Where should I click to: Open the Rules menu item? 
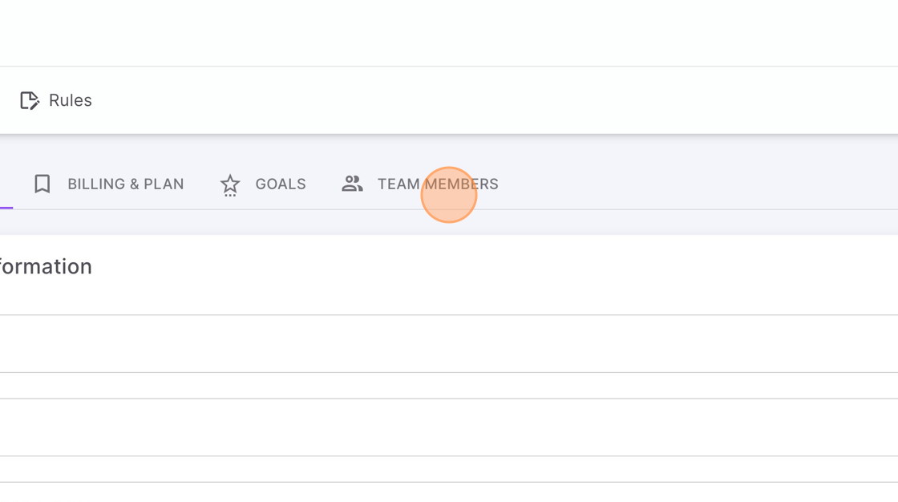coord(56,100)
